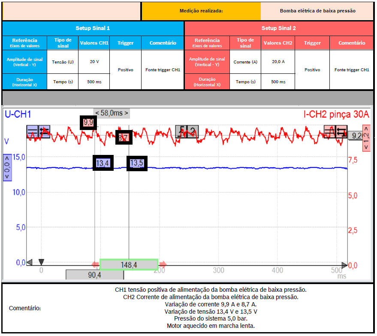Screen dimensions: 377x336
Task: Click the gray trigger edge icon
Action: (x=181, y=132)
